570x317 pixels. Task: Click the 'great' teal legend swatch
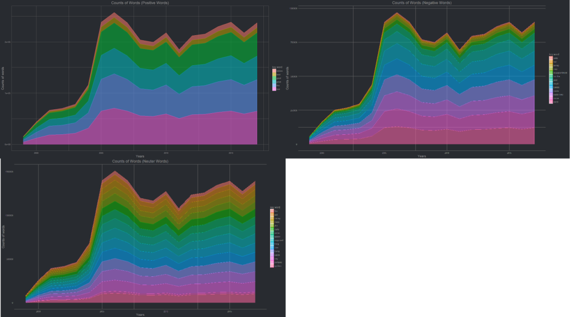274,82
